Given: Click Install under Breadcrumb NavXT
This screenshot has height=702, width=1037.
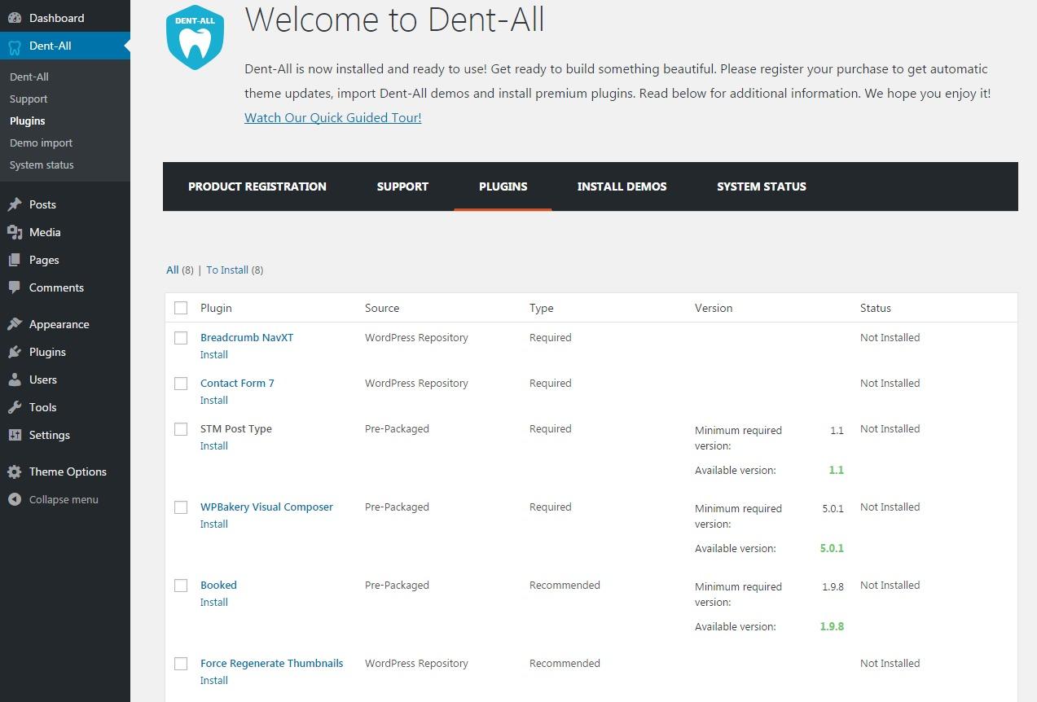Looking at the screenshot, I should pos(214,354).
